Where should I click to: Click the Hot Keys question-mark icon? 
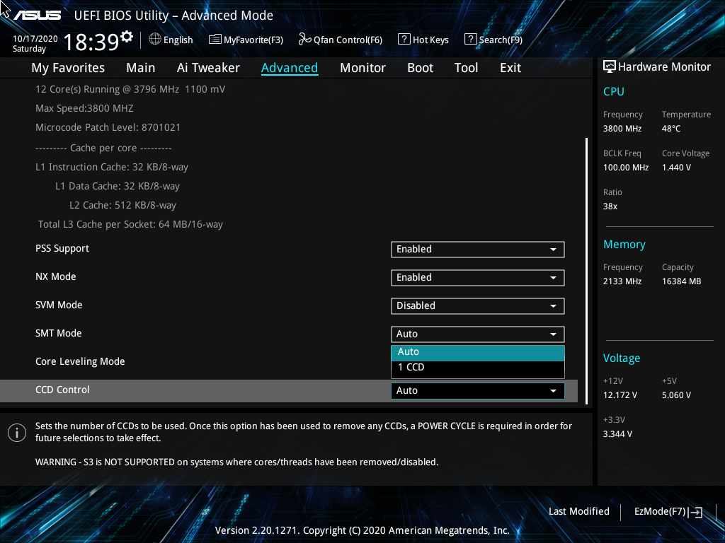pos(404,40)
